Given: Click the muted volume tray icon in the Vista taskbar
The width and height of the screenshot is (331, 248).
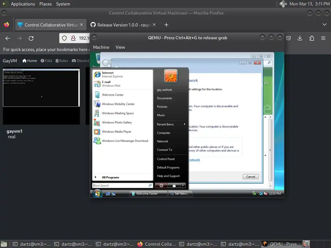Looking at the screenshot, I should [265, 193].
